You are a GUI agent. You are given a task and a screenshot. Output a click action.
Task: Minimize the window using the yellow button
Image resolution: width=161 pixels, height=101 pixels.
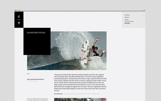18,10
